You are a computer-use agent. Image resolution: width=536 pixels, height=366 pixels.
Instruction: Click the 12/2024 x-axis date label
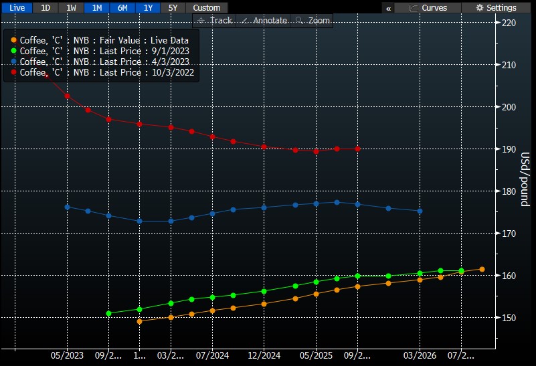(x=263, y=356)
